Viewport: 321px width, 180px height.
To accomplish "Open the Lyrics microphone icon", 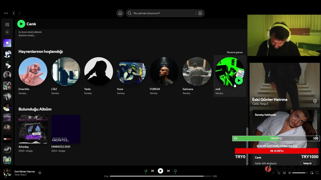I will 273,173.
